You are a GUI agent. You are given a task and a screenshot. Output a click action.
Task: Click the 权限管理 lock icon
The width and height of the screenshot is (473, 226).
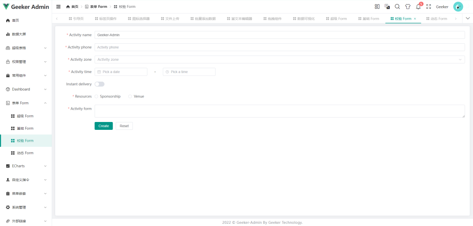coord(8,62)
